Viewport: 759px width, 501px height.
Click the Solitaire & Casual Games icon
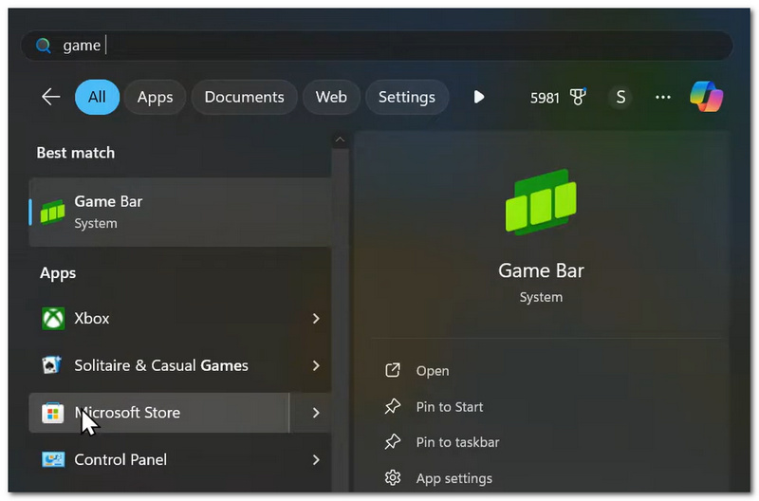pos(52,365)
